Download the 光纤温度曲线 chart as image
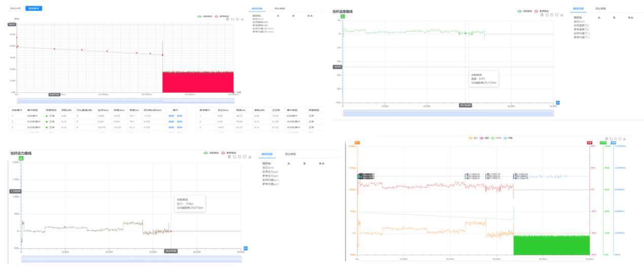The image size is (644, 266). click(562, 15)
